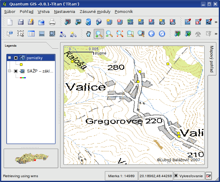
Task: Click the Print icon in toolbar
Action: tap(52, 22)
